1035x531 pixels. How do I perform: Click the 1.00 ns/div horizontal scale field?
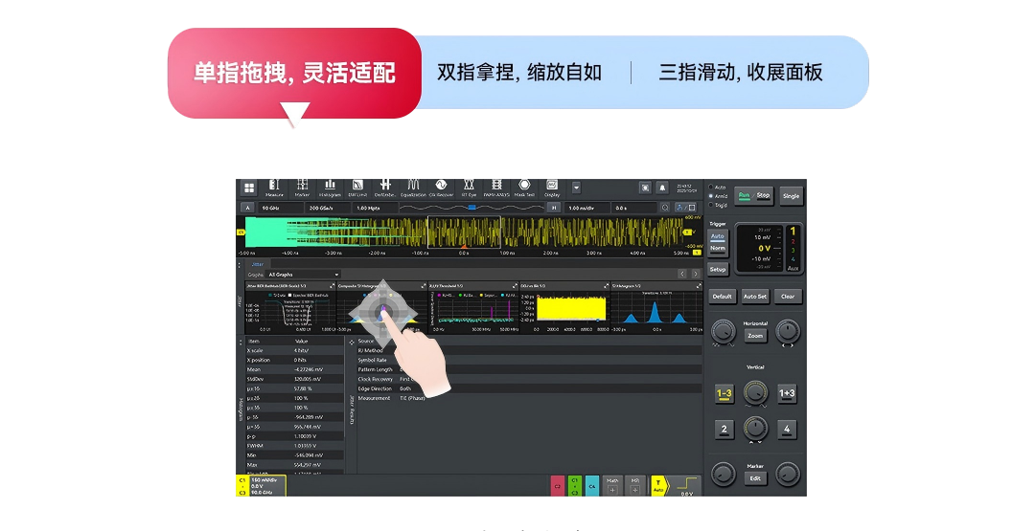point(585,208)
